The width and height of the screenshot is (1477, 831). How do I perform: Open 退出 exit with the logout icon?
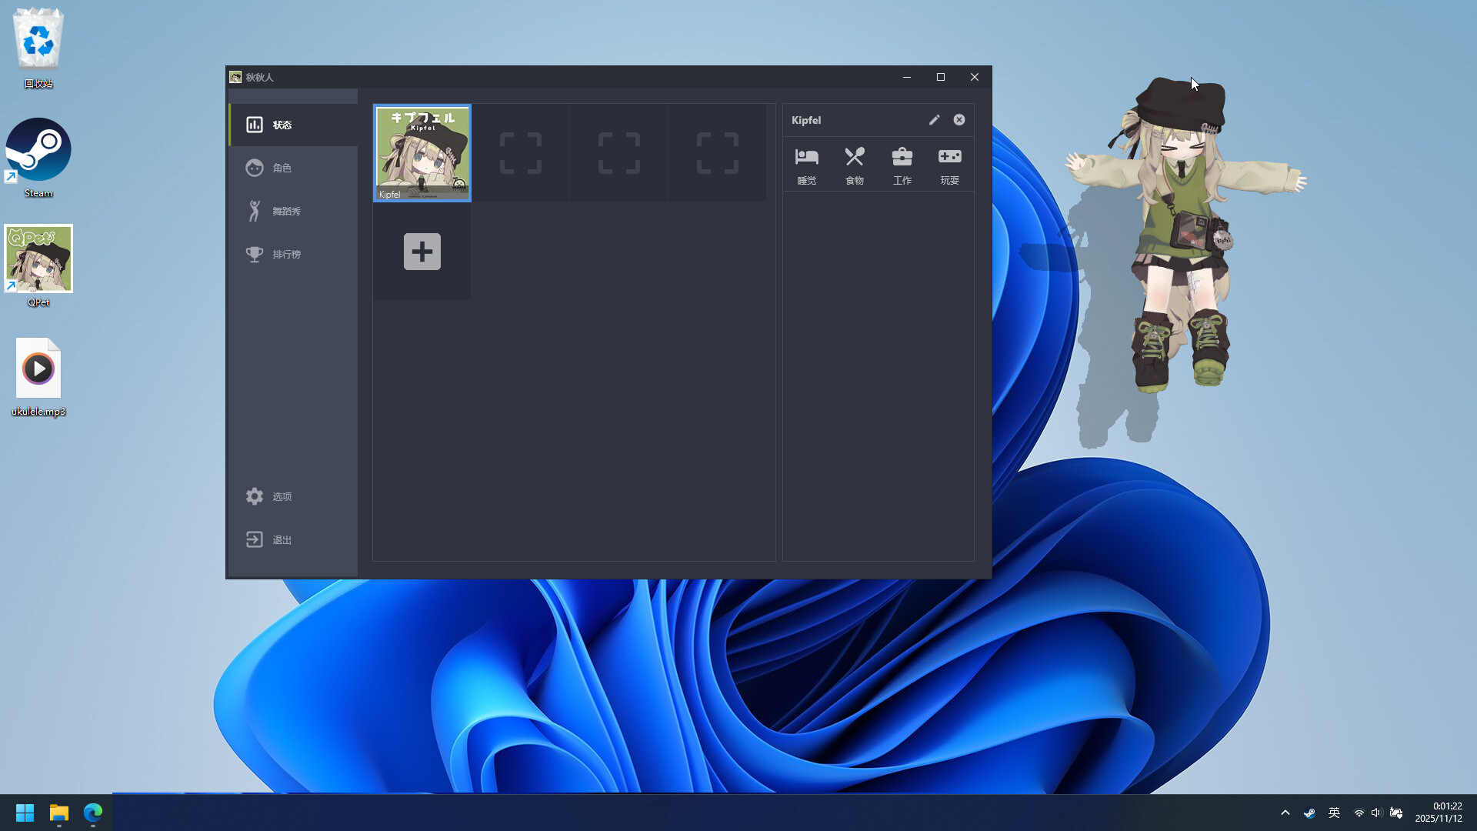[281, 539]
